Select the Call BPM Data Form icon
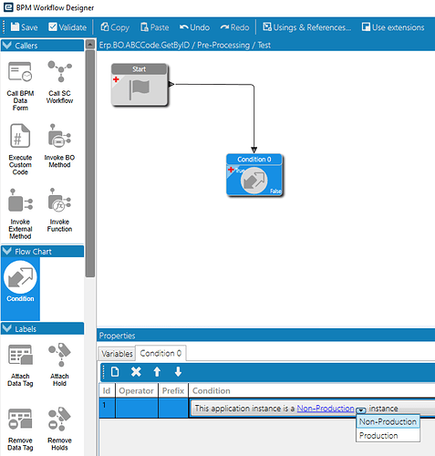The height and width of the screenshot is (456, 435). point(20,72)
